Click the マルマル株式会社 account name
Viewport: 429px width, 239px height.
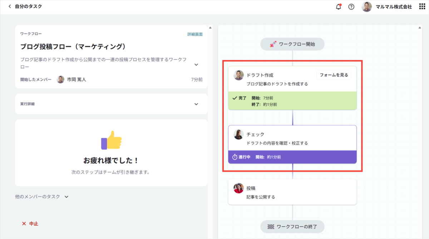click(394, 7)
